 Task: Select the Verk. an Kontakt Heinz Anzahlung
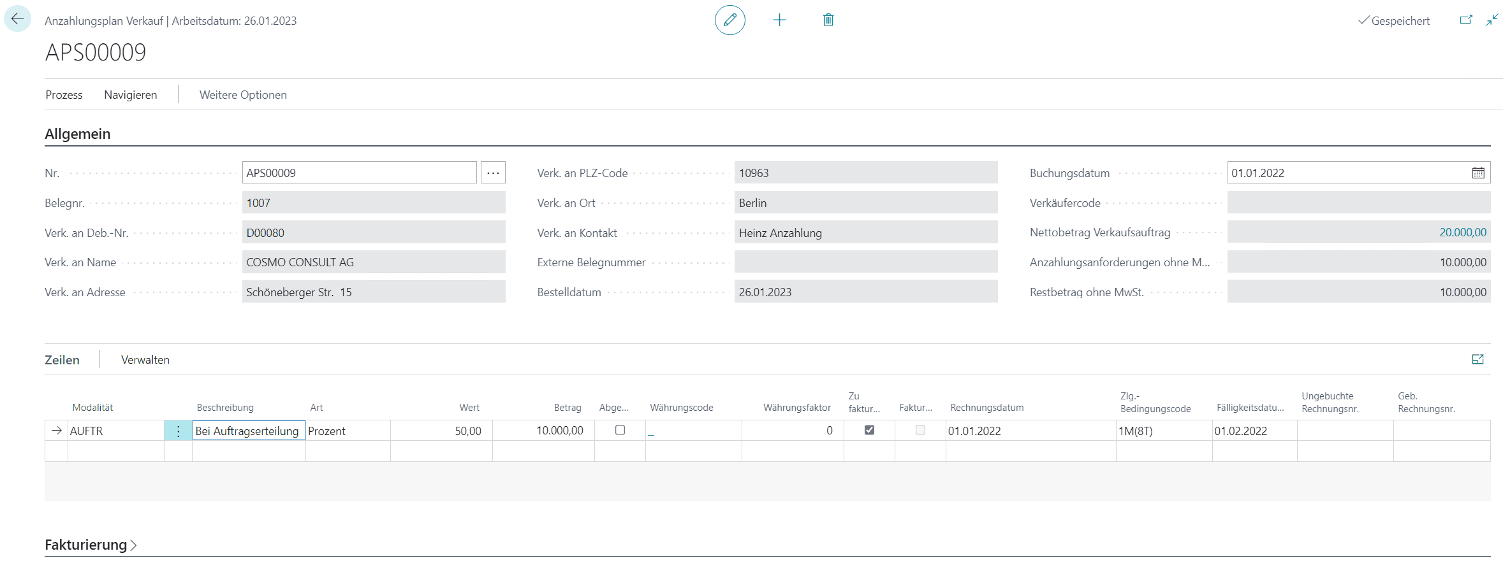point(866,232)
